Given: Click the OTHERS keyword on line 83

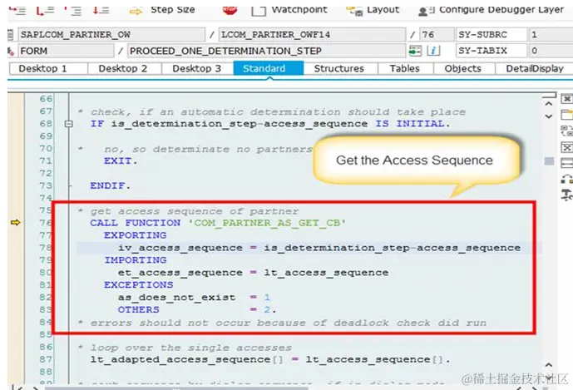Looking at the screenshot, I should click(139, 310).
